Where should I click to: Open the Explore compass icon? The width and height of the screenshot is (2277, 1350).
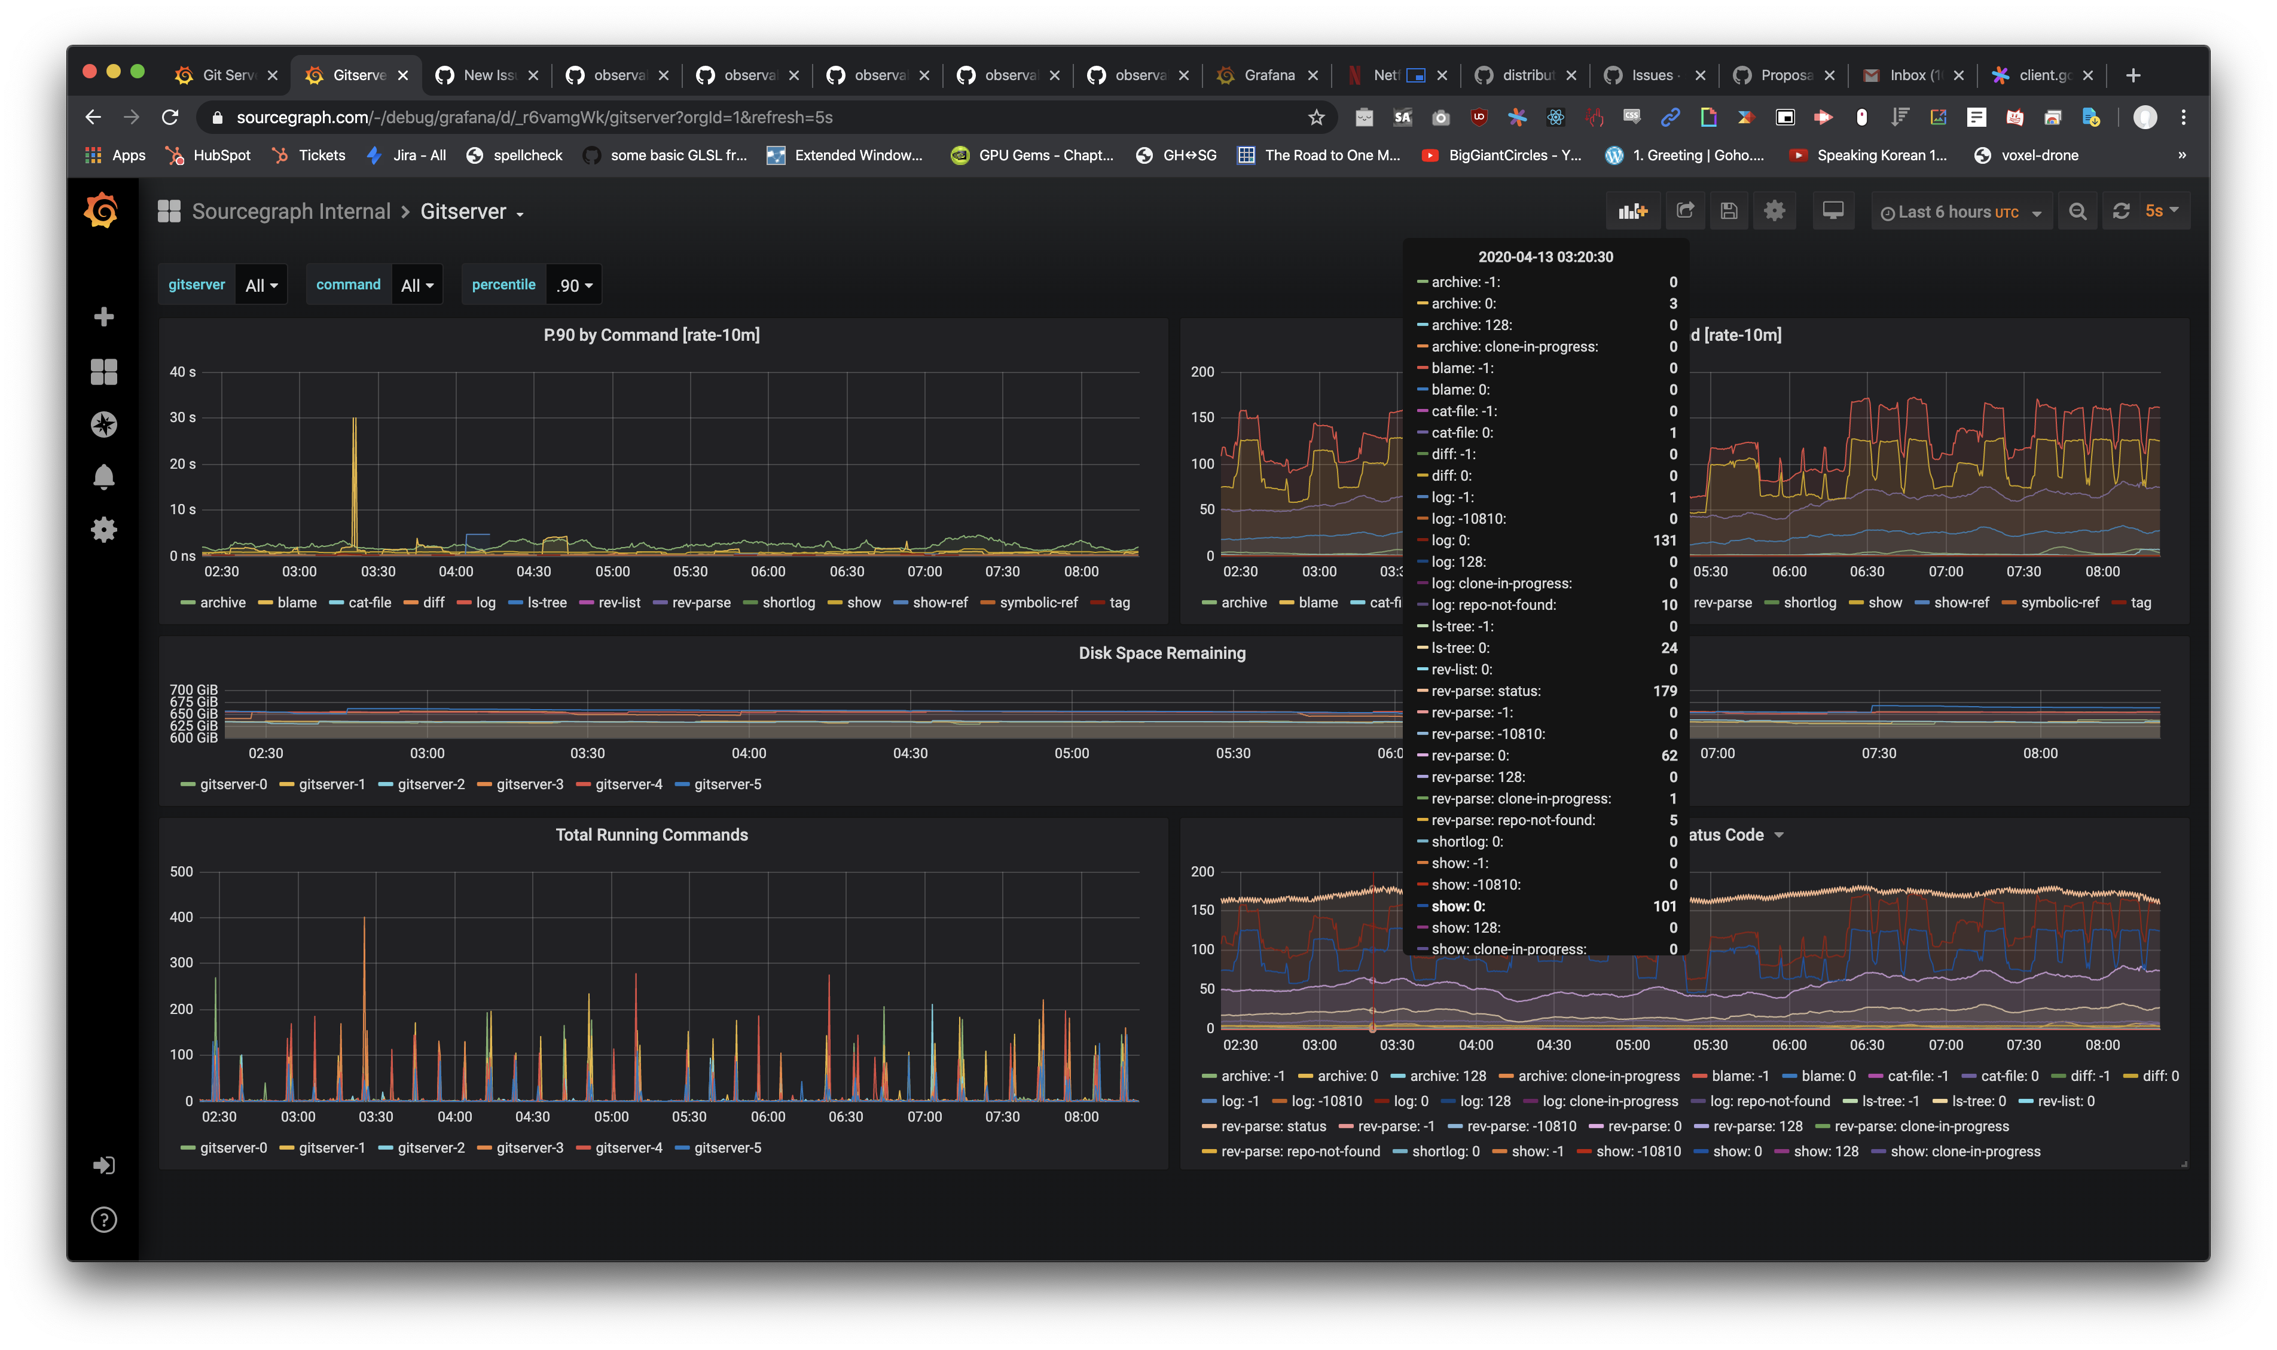coord(103,424)
